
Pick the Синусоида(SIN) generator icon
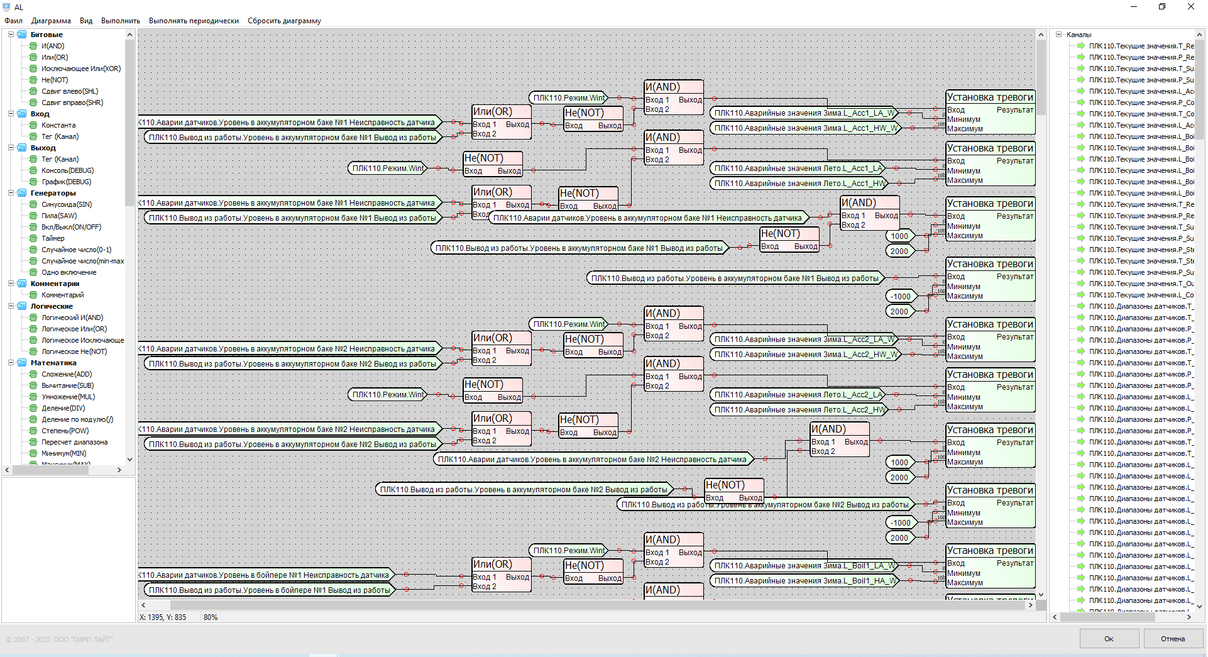(x=33, y=204)
